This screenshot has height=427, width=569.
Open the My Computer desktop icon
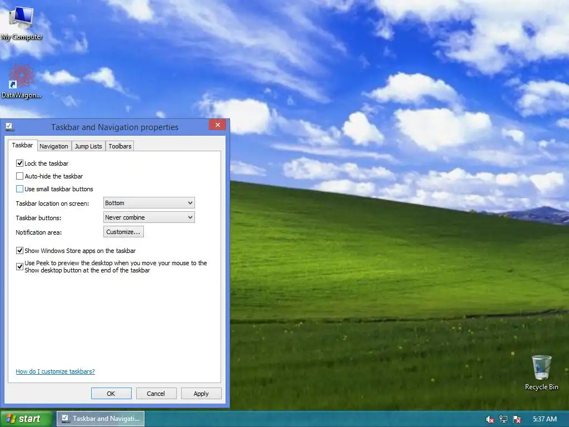22,23
